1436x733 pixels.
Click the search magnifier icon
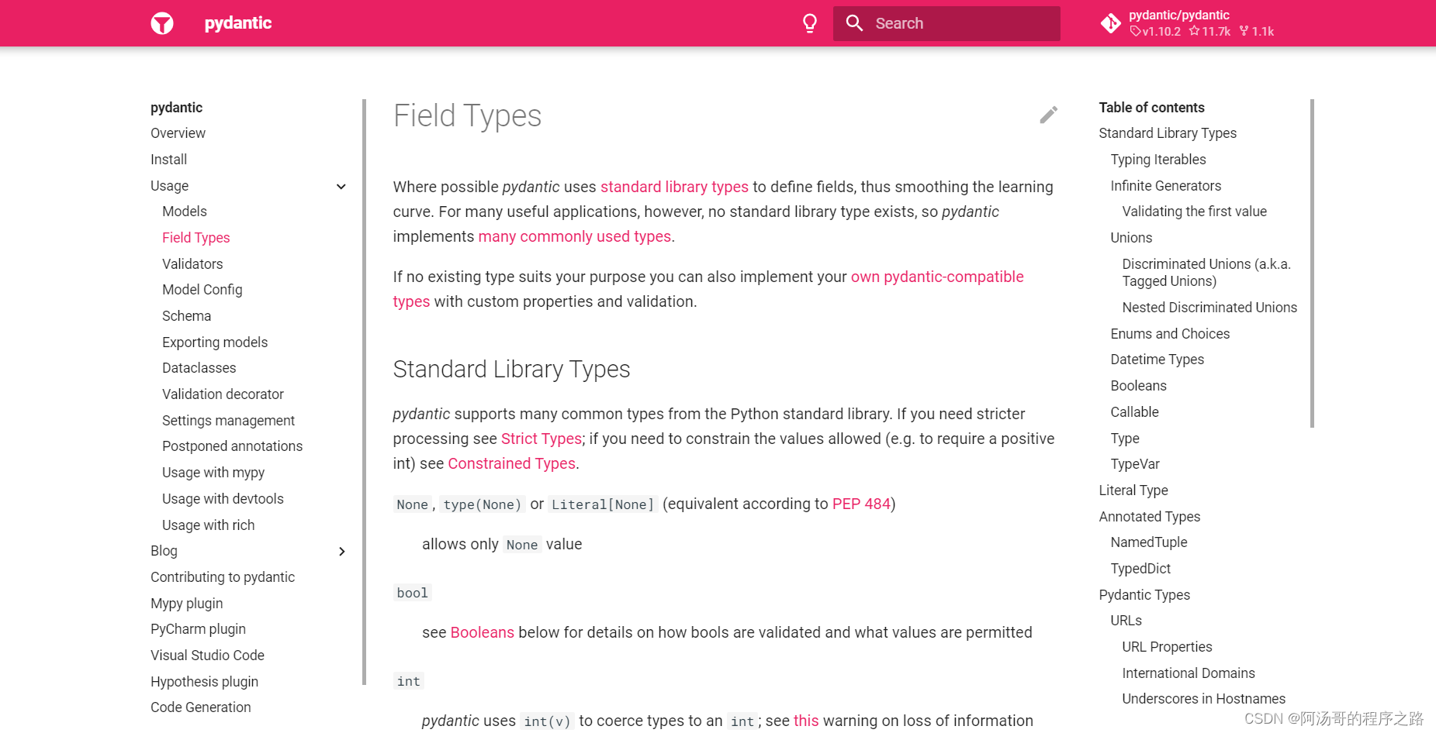[854, 23]
